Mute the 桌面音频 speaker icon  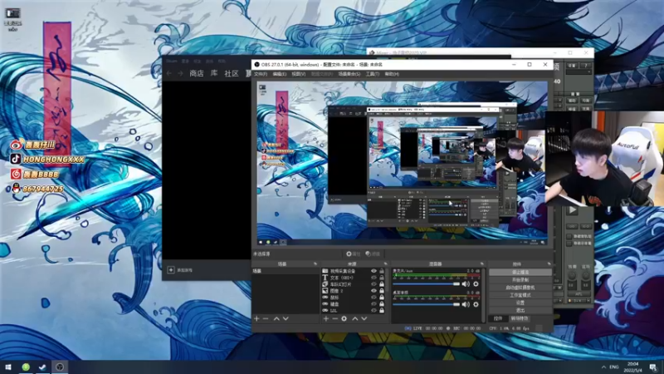[x=466, y=304]
